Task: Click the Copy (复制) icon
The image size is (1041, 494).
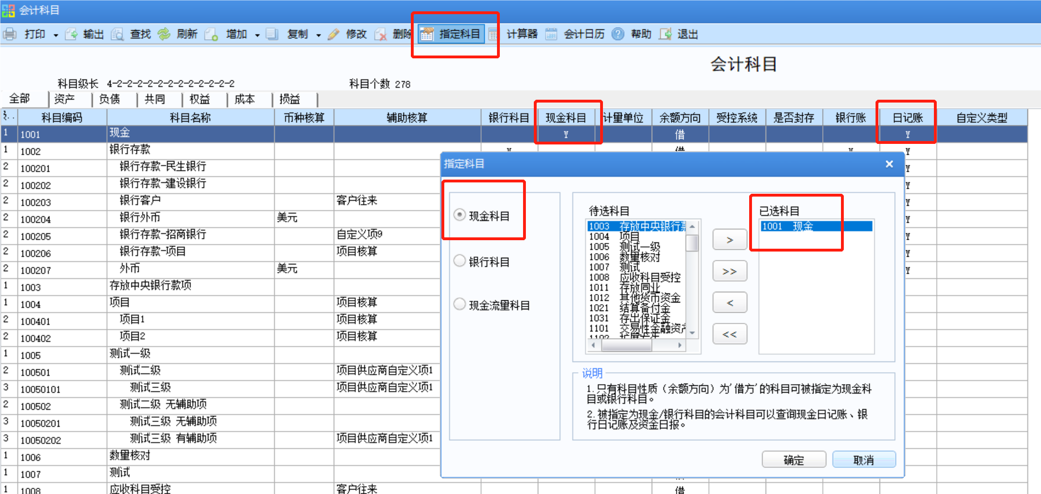Action: click(273, 34)
